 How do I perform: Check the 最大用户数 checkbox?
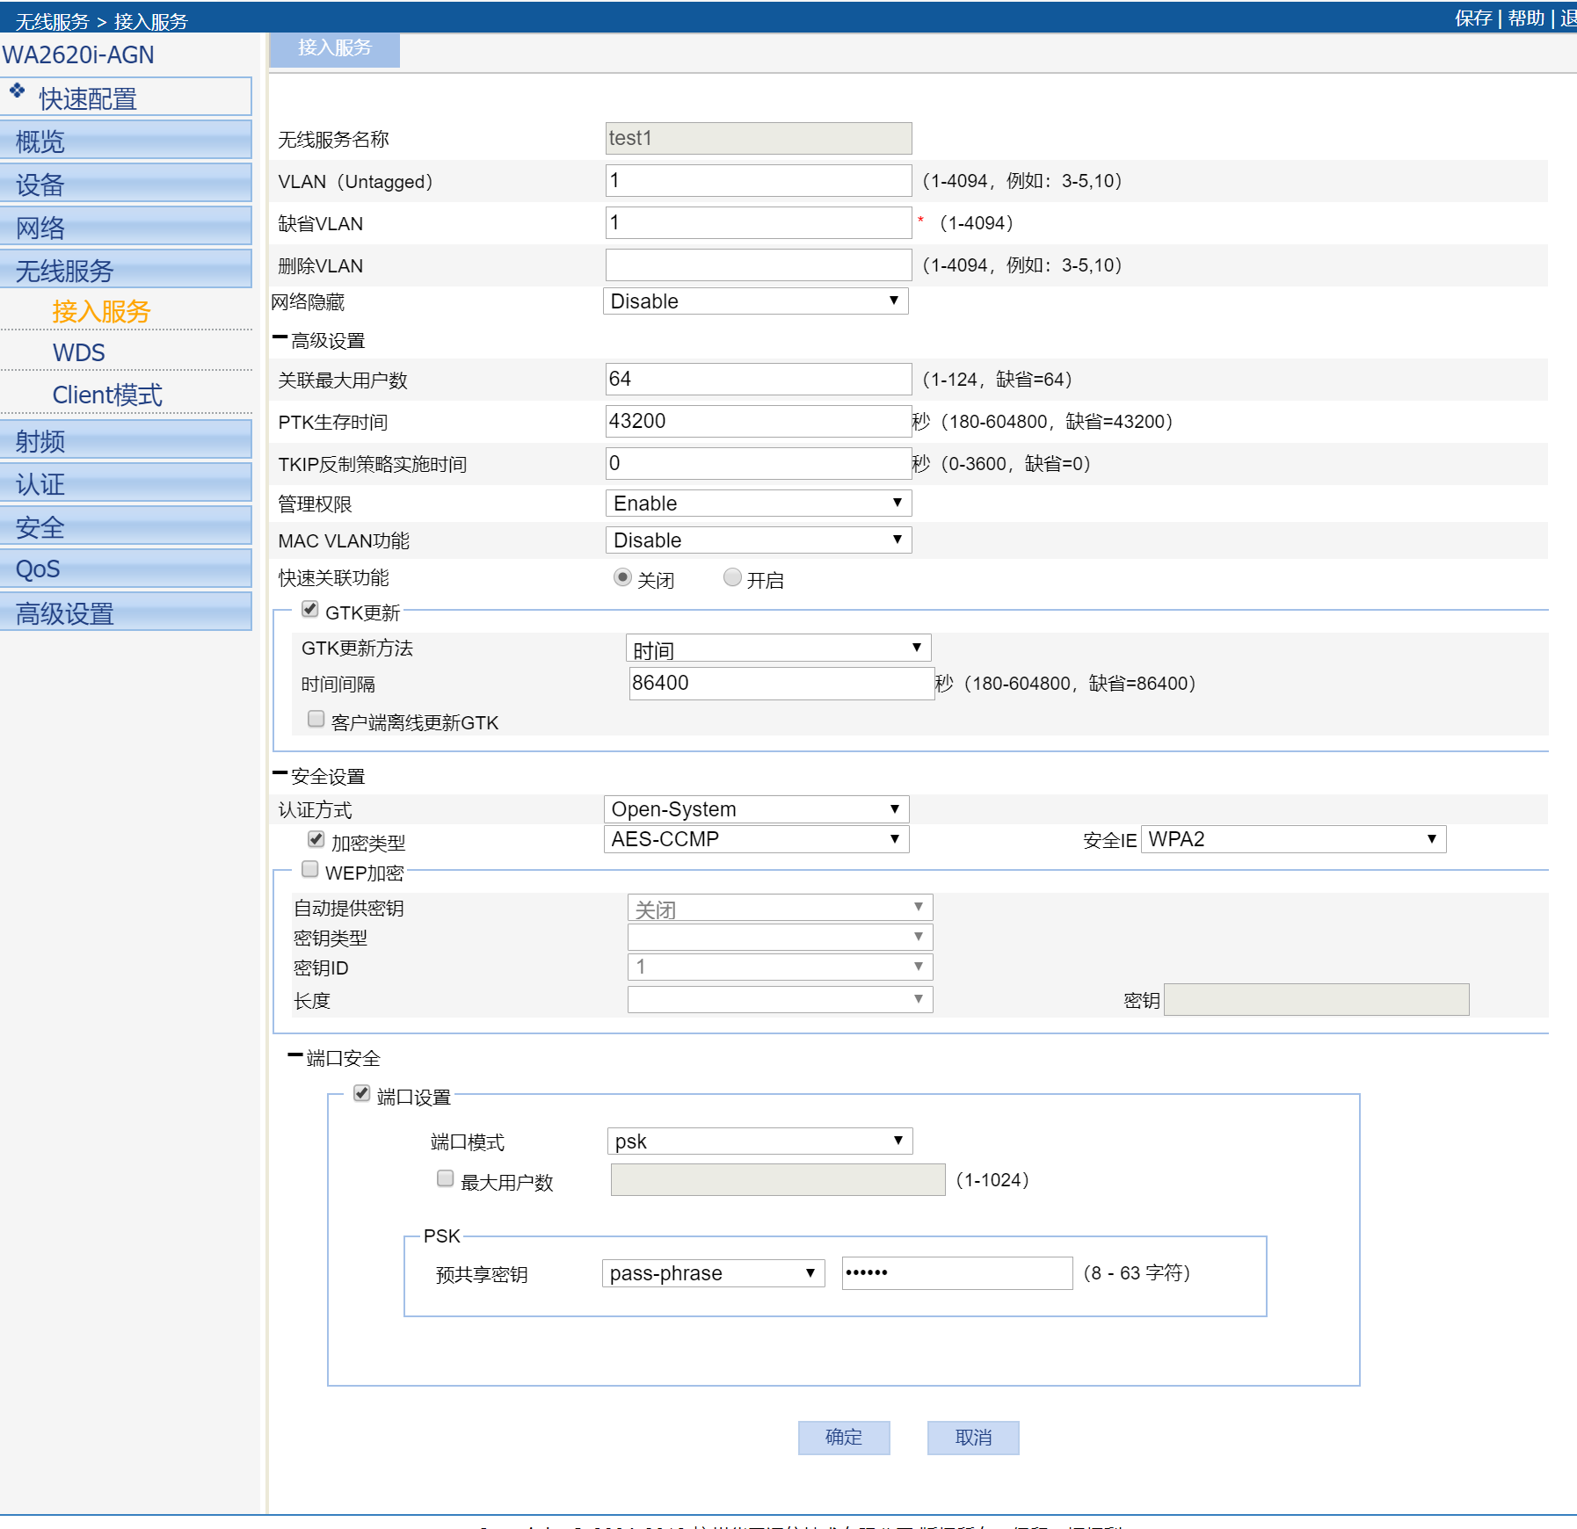coord(446,1178)
